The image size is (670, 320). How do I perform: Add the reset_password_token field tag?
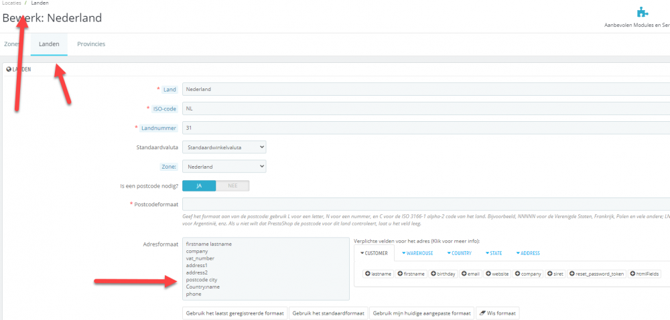597,274
